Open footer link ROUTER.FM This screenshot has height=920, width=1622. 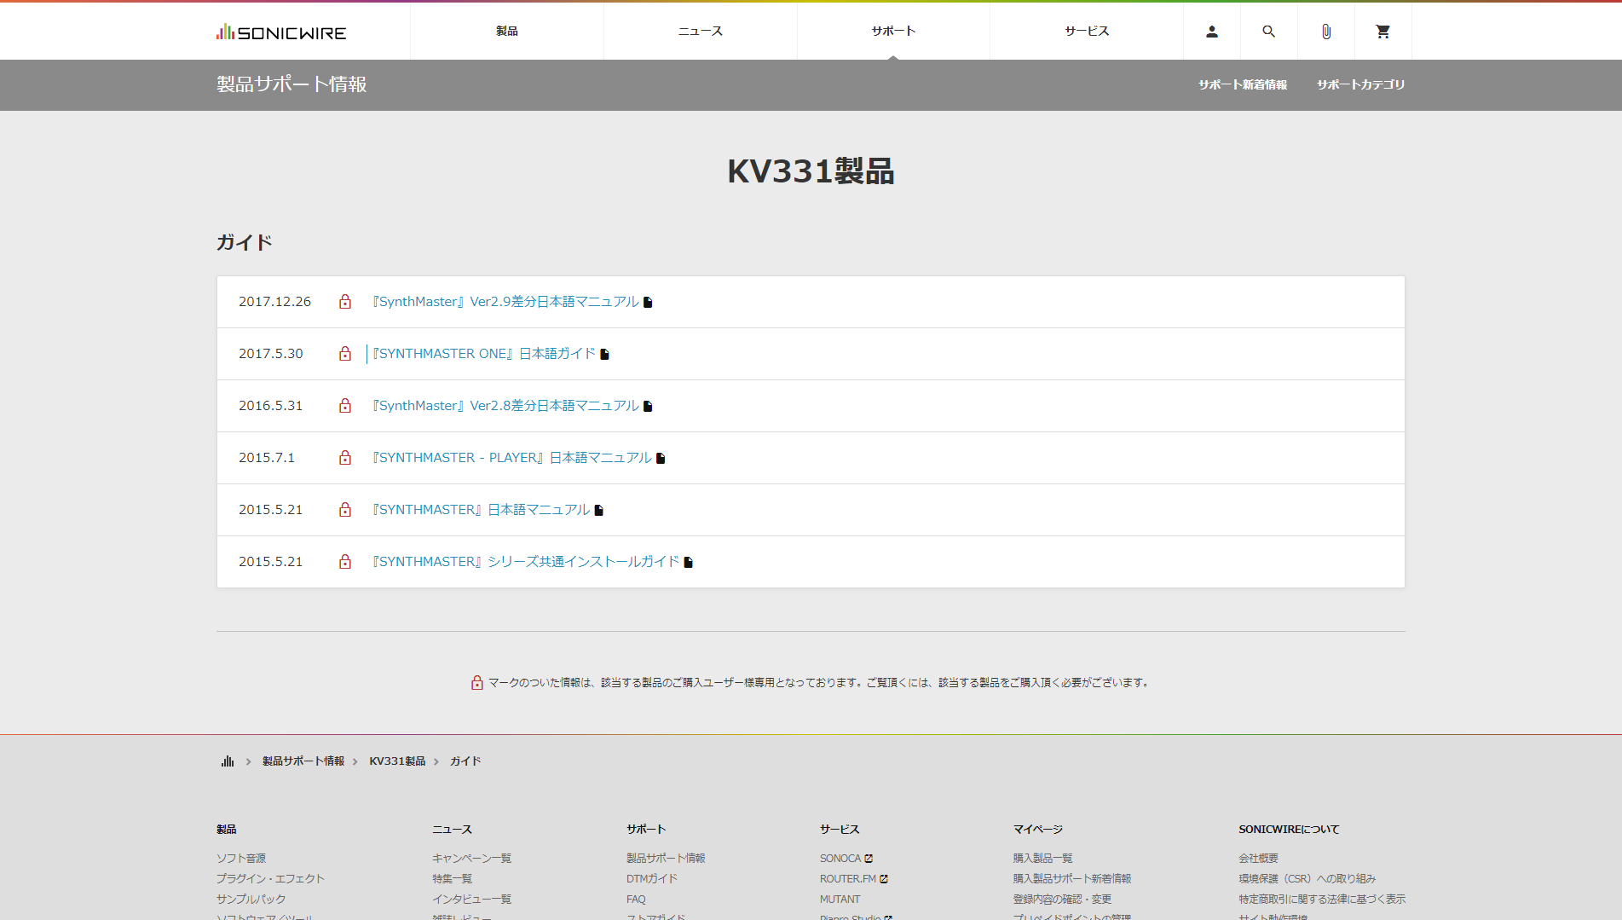pyautogui.click(x=848, y=879)
